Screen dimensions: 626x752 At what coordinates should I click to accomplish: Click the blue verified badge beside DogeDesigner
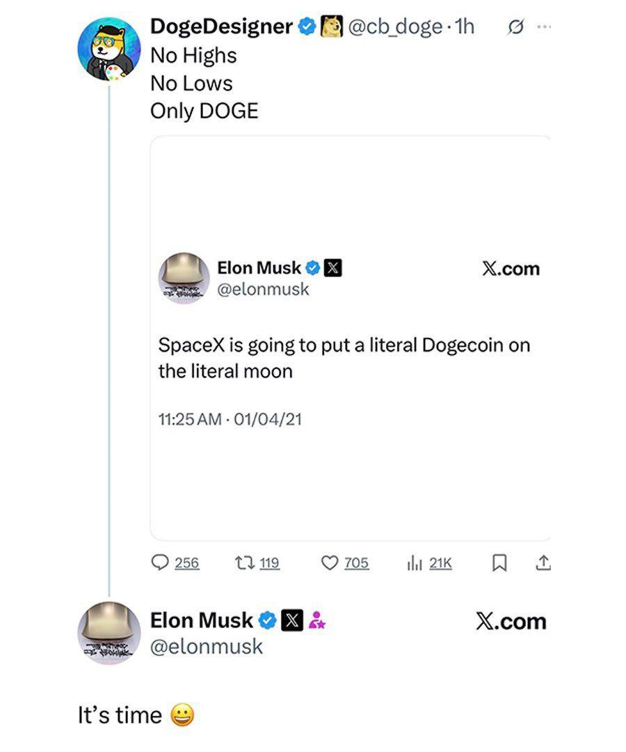pos(306,27)
